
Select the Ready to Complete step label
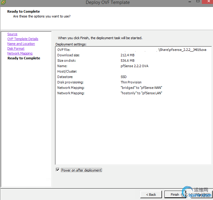24,58
